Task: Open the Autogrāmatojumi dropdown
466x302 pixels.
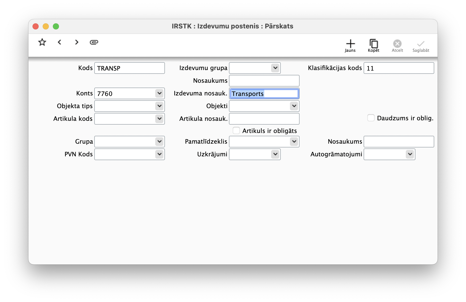Action: coord(410,154)
